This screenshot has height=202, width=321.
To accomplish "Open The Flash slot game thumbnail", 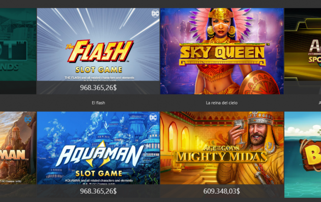I will (98, 51).
